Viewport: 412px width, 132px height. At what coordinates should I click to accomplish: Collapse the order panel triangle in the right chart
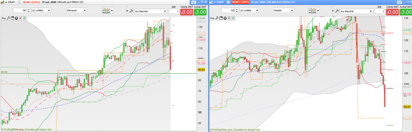333,11
